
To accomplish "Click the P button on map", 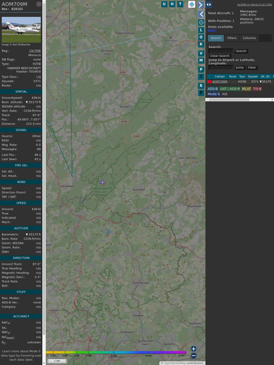I will tap(201, 69).
